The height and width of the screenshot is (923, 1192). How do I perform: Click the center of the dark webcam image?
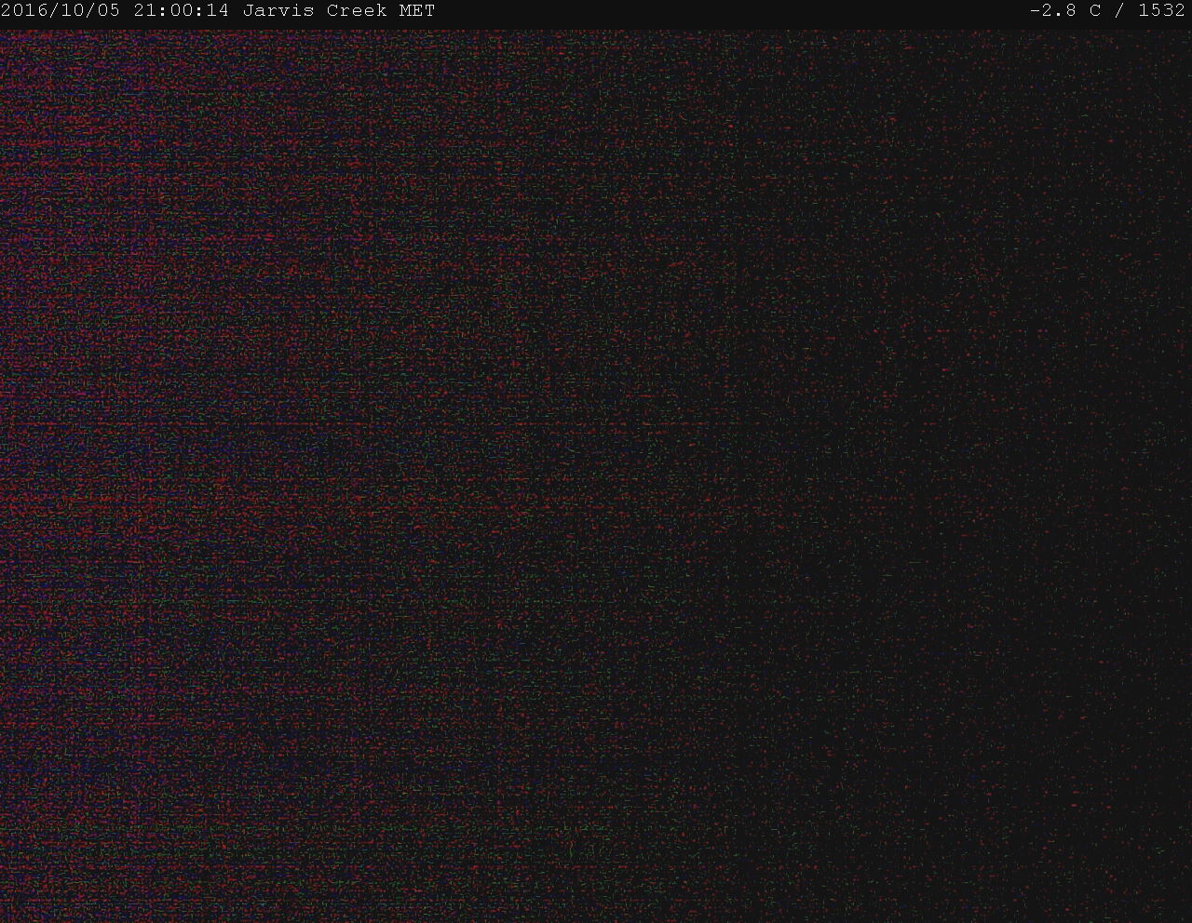tap(596, 475)
